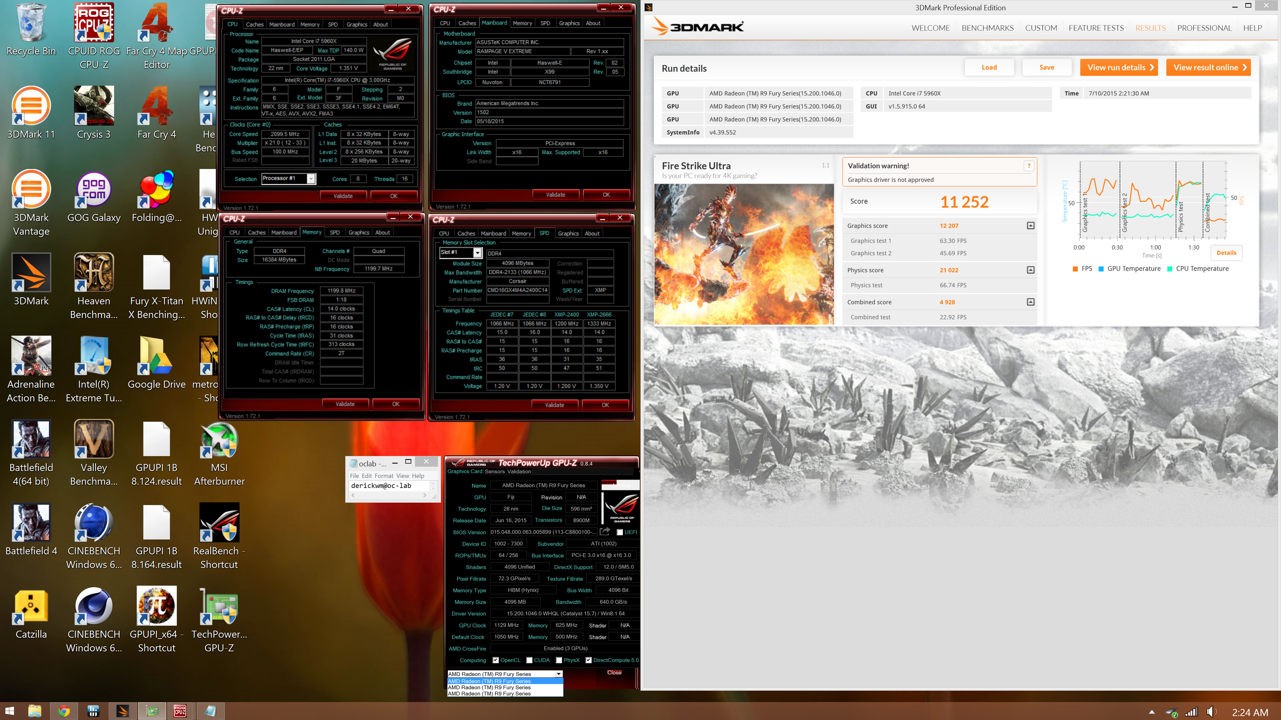Image resolution: width=1281 pixels, height=720 pixels.
Task: Click the green CPU Temperature legend swatch
Action: (1170, 268)
